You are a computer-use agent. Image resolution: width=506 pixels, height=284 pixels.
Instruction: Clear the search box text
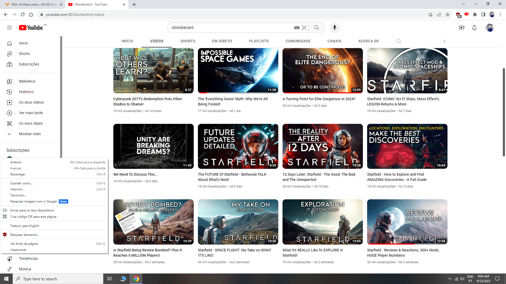click(304, 28)
